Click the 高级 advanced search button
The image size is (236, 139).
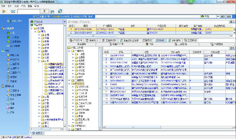[229, 17]
